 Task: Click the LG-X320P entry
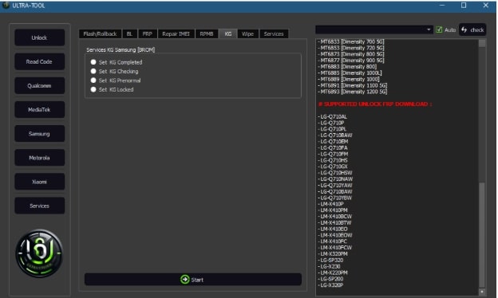coord(330,285)
